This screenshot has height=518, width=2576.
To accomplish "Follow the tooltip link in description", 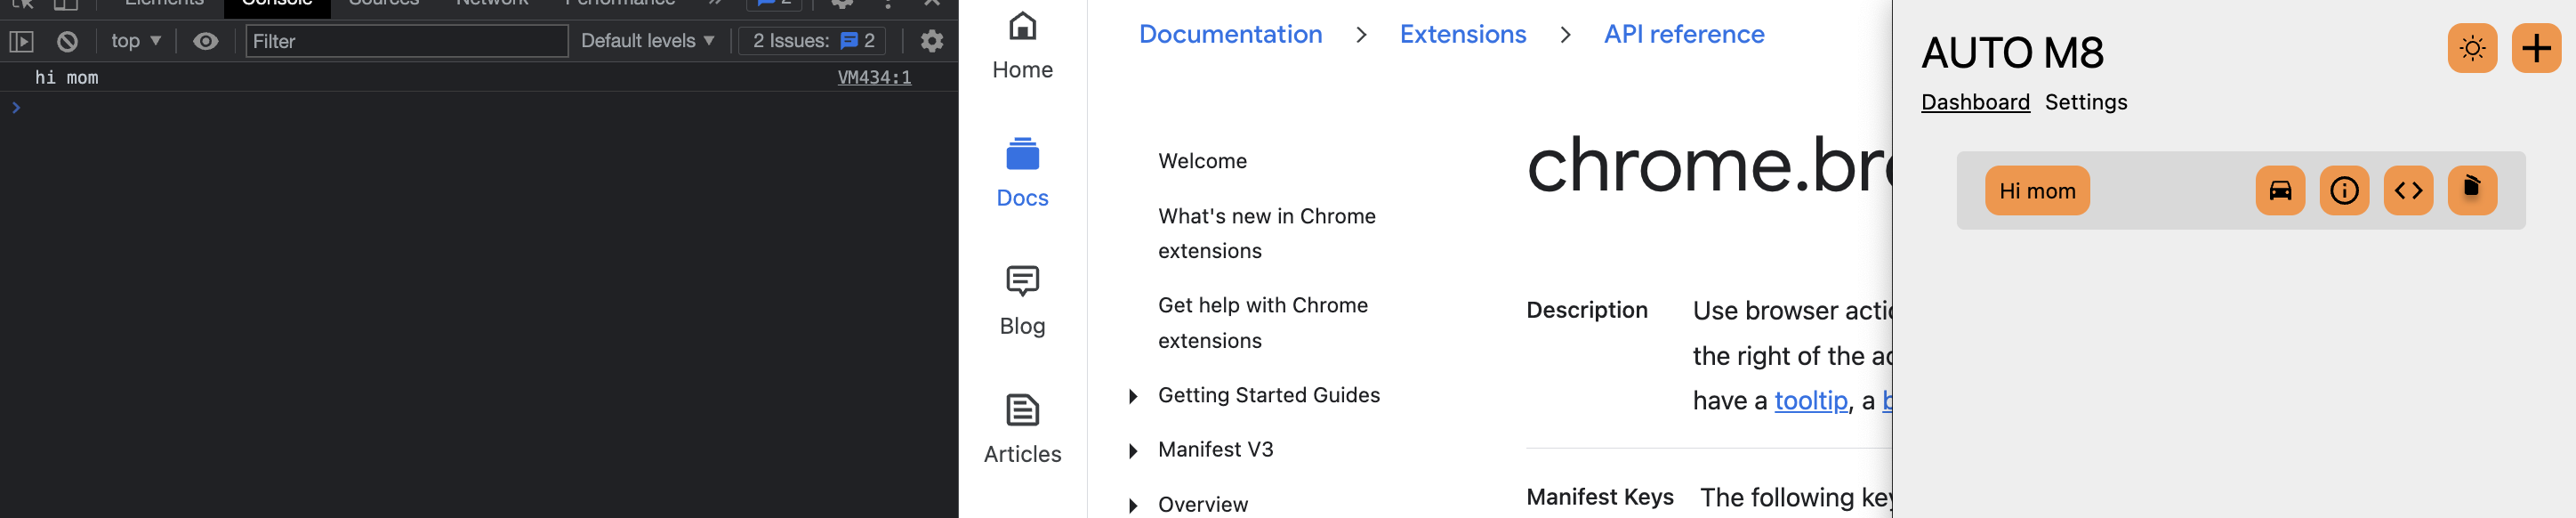I will [x=1810, y=401].
